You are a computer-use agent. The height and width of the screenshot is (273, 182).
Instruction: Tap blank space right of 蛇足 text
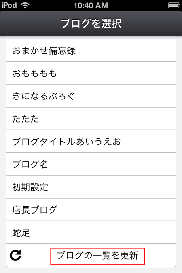pyautogui.click(x=103, y=233)
